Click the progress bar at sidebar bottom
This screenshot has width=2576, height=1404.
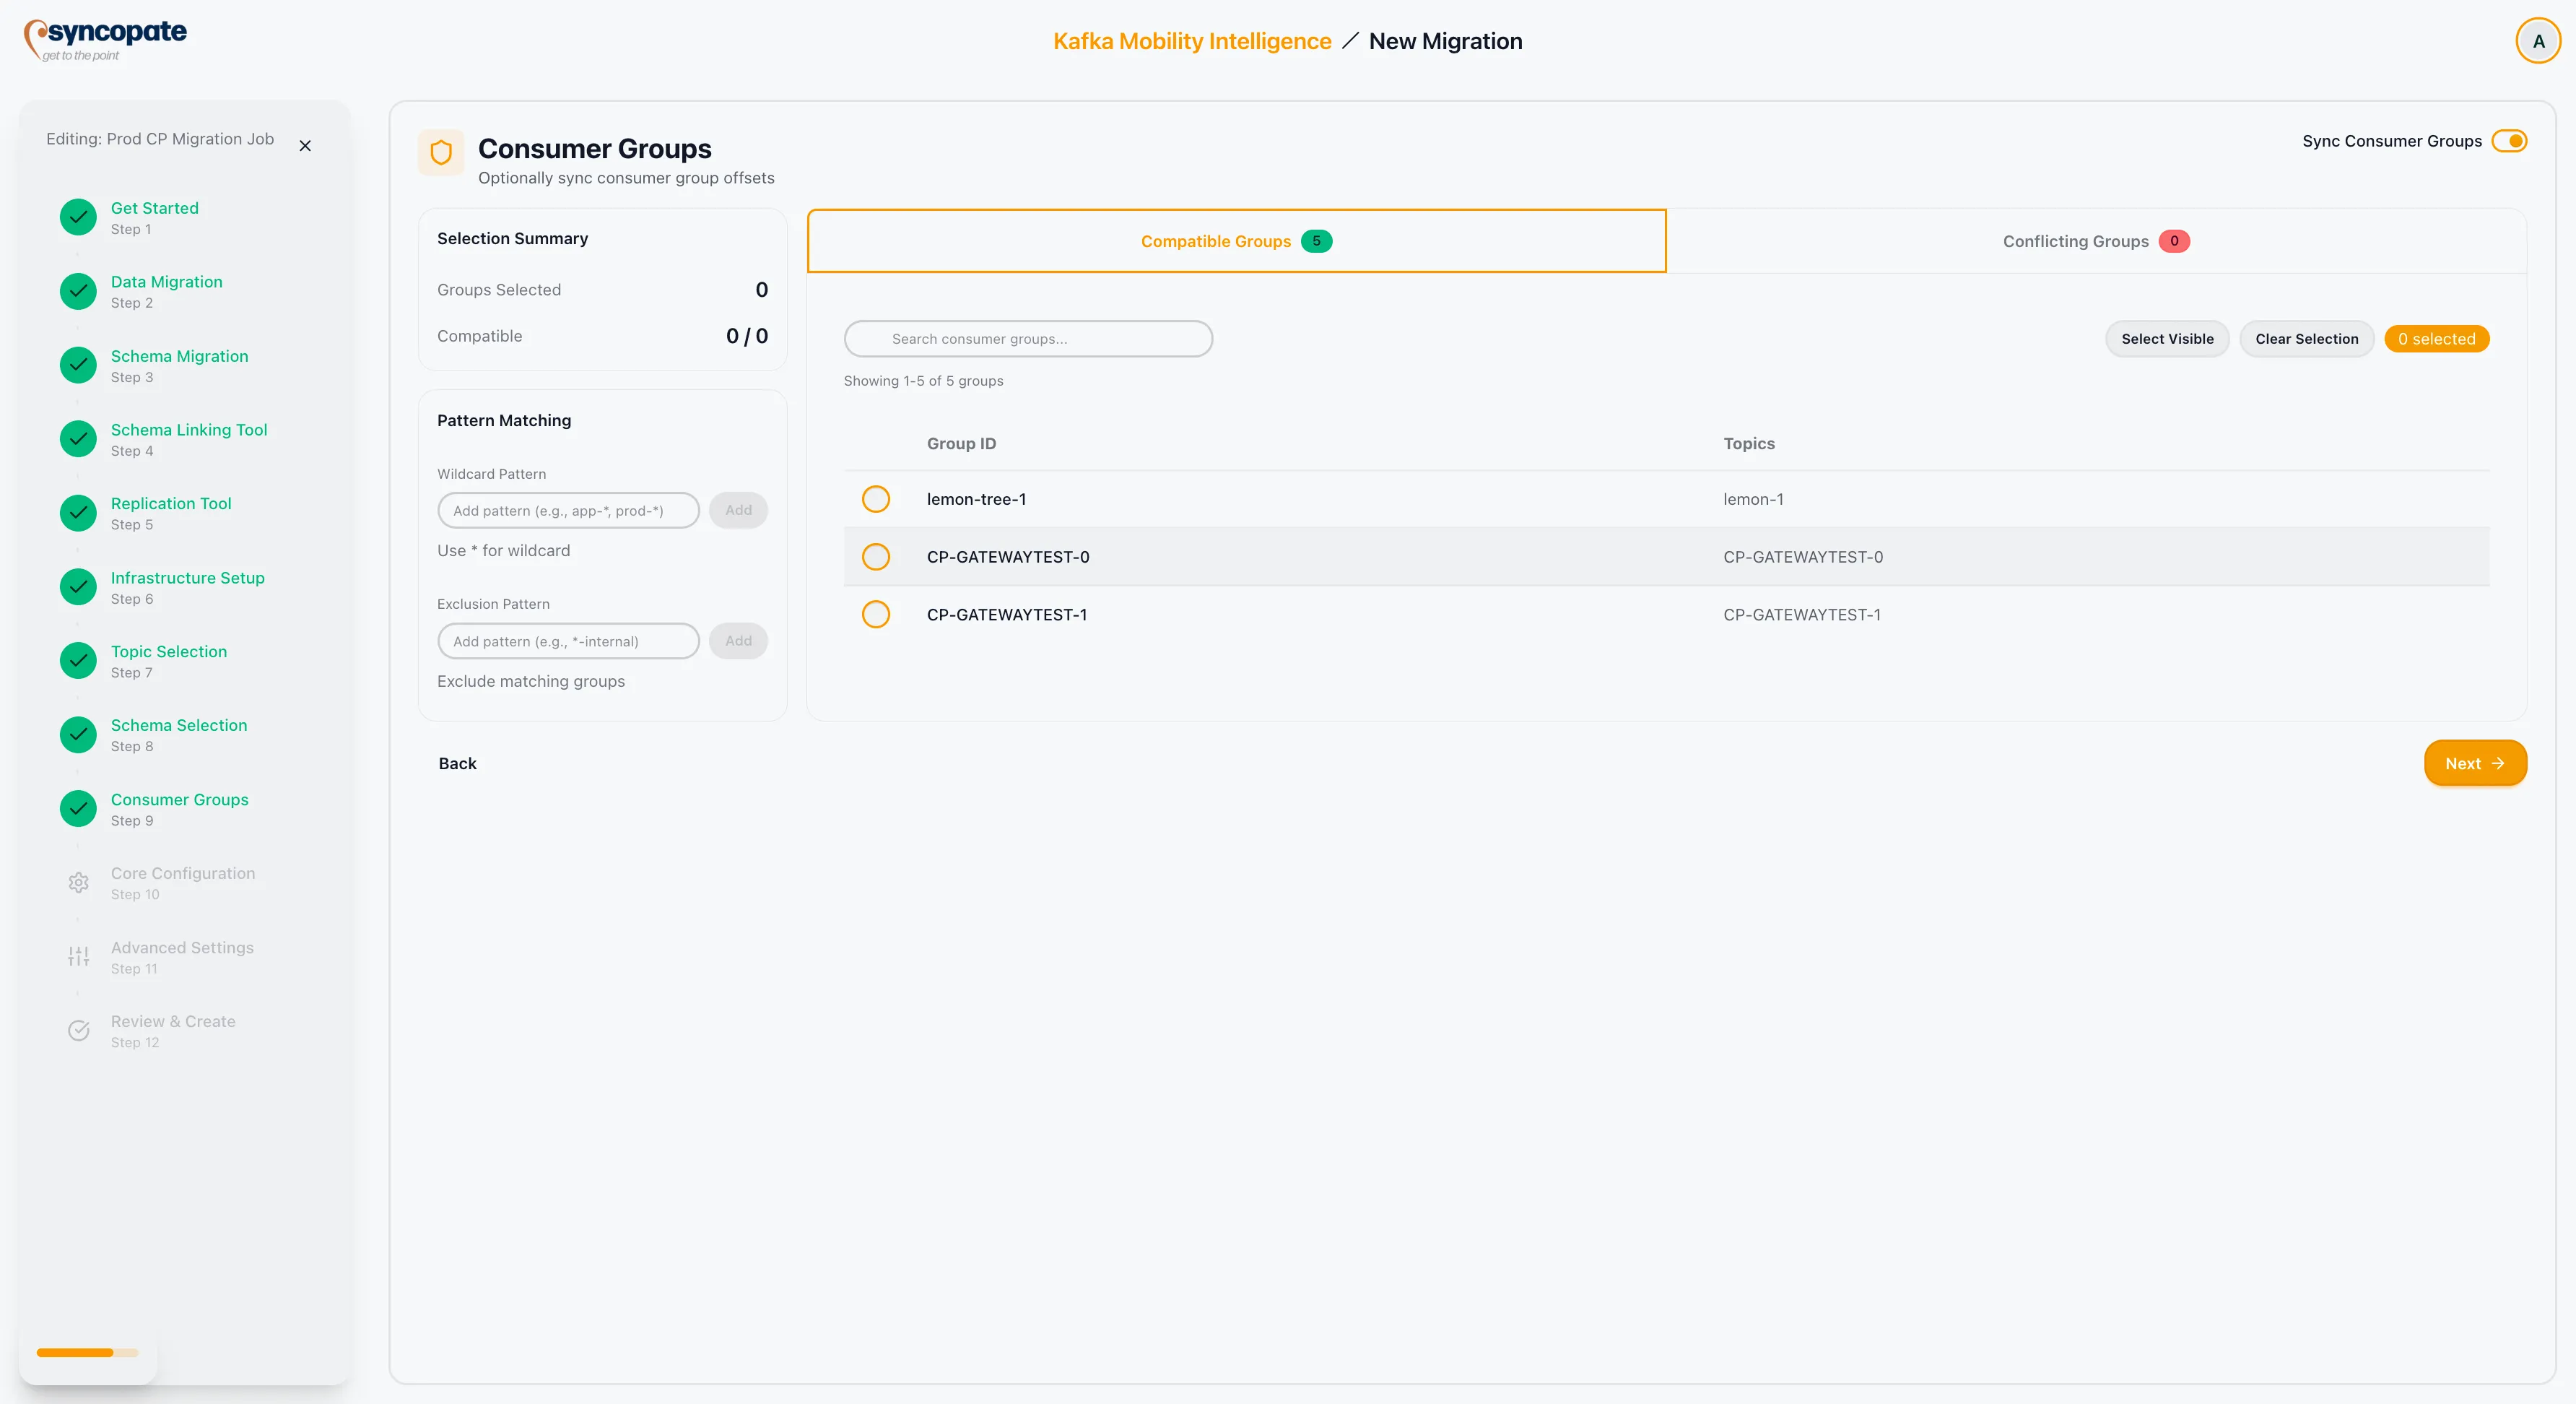(87, 1352)
